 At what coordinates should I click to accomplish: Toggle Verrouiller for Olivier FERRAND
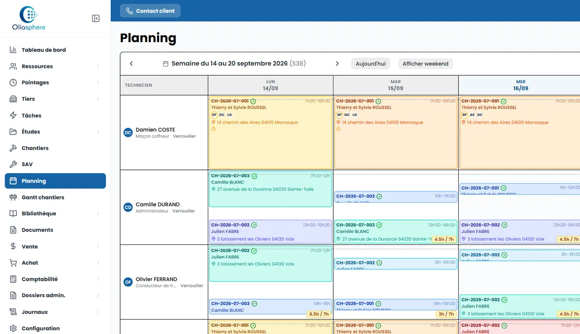191,286
